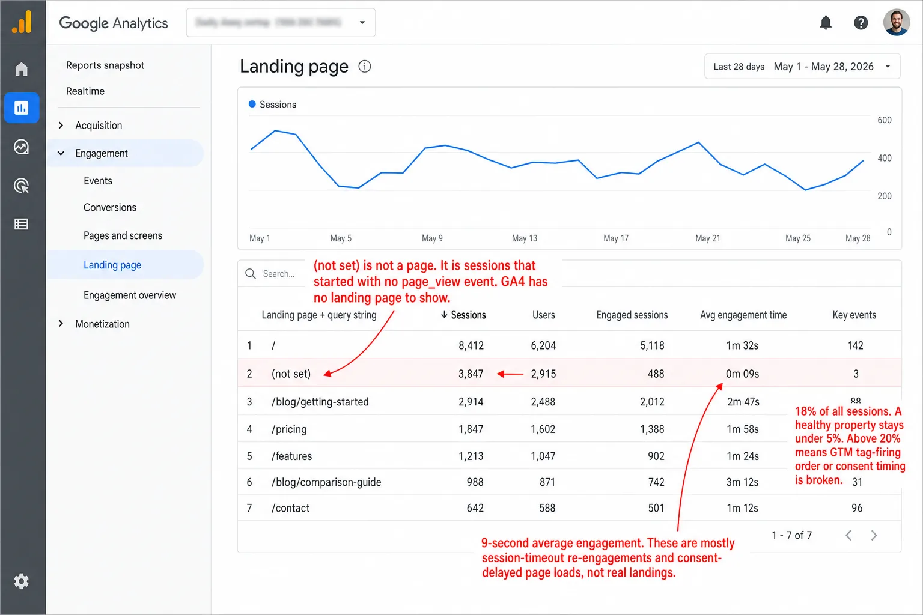Click the Last 28 days label
Image resolution: width=923 pixels, height=615 pixels.
pyautogui.click(x=739, y=67)
